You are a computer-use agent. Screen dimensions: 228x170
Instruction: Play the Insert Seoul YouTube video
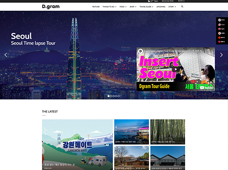point(176,69)
